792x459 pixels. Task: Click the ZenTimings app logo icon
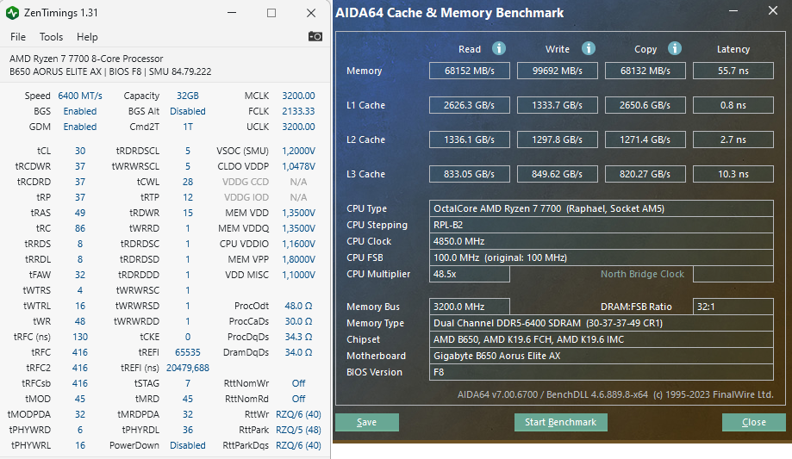(x=12, y=13)
